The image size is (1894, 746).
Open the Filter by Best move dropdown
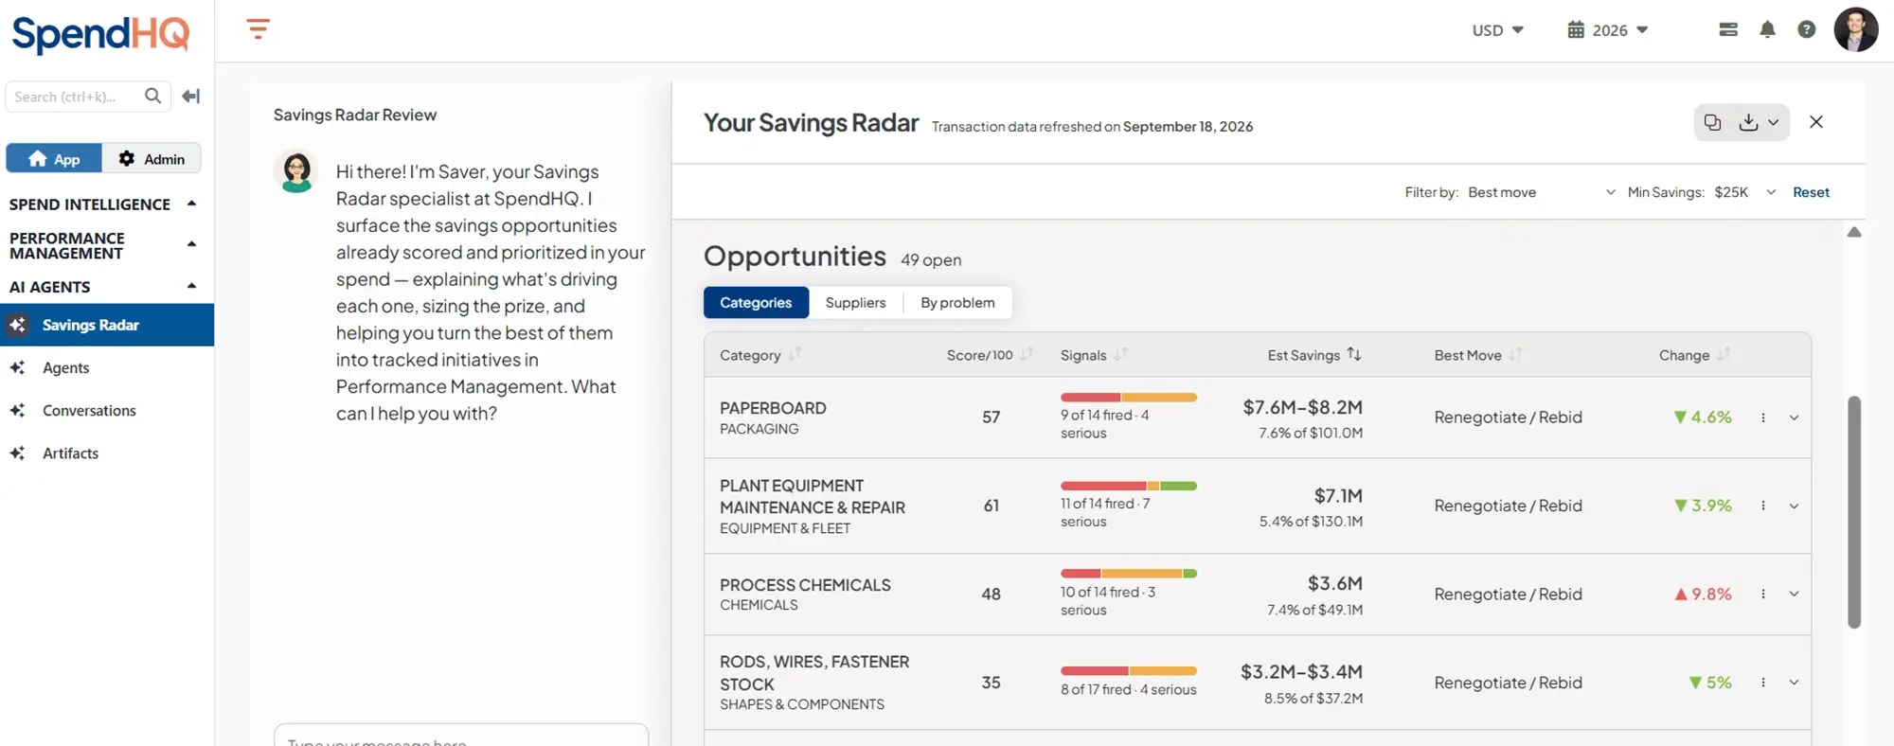point(1541,192)
